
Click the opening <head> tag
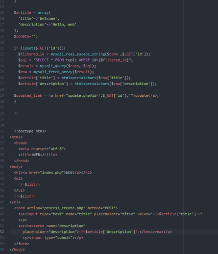(x=21, y=143)
